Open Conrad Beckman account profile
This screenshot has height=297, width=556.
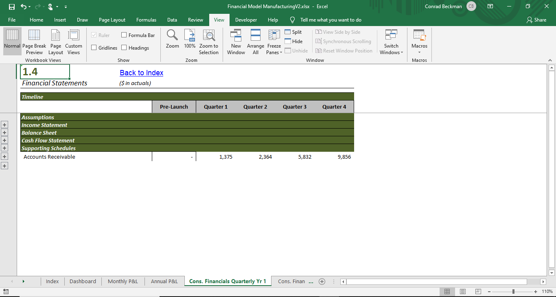point(450,7)
